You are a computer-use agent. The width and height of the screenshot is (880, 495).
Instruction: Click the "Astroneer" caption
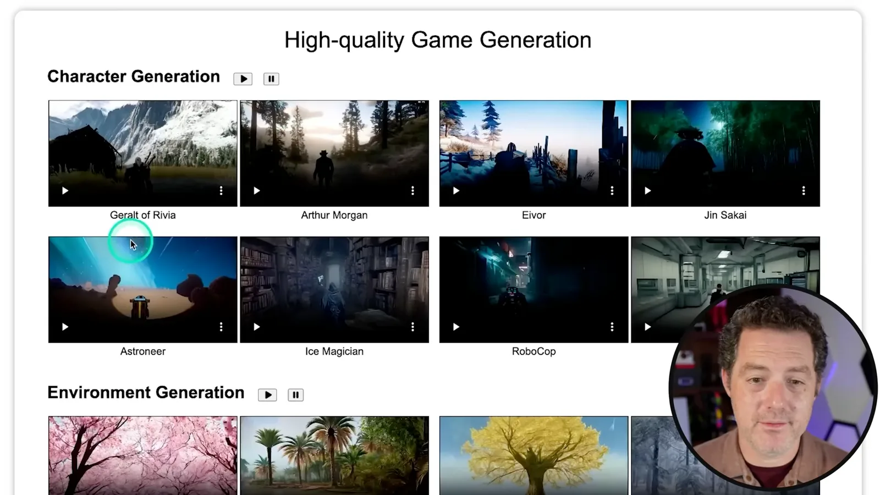(x=143, y=351)
